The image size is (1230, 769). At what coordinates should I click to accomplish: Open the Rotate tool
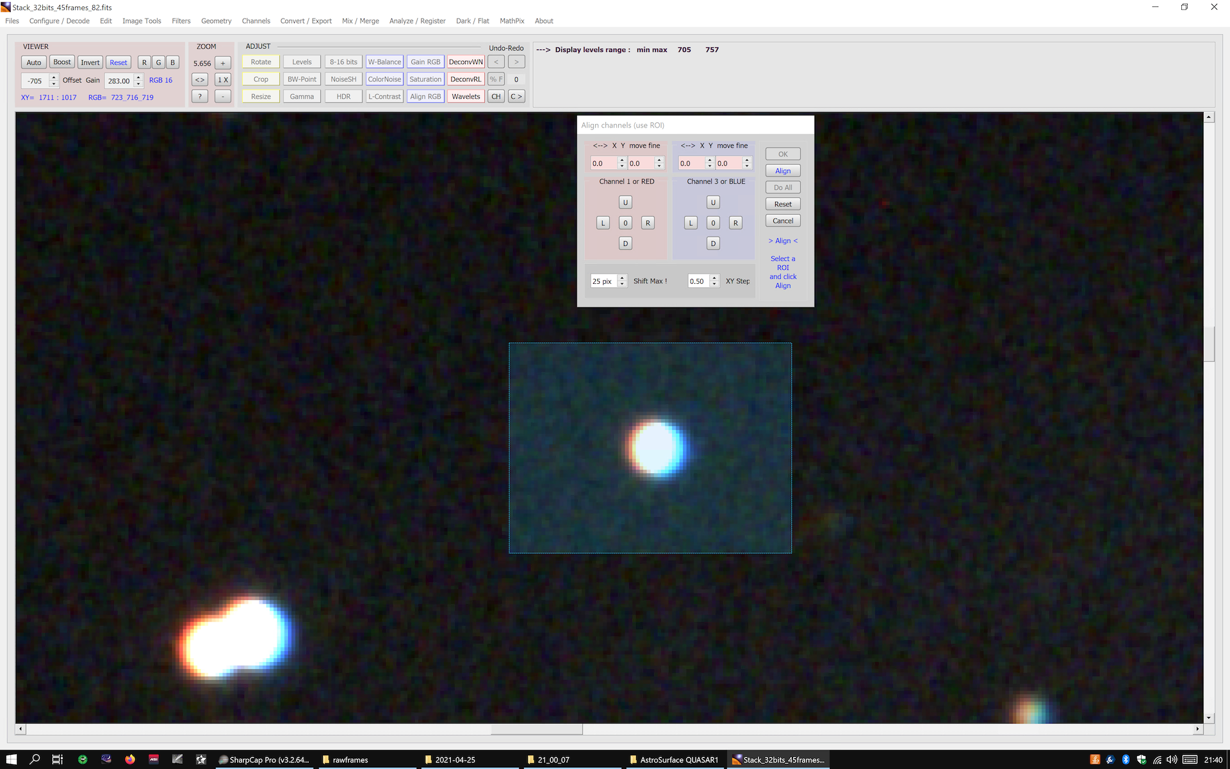click(x=261, y=62)
